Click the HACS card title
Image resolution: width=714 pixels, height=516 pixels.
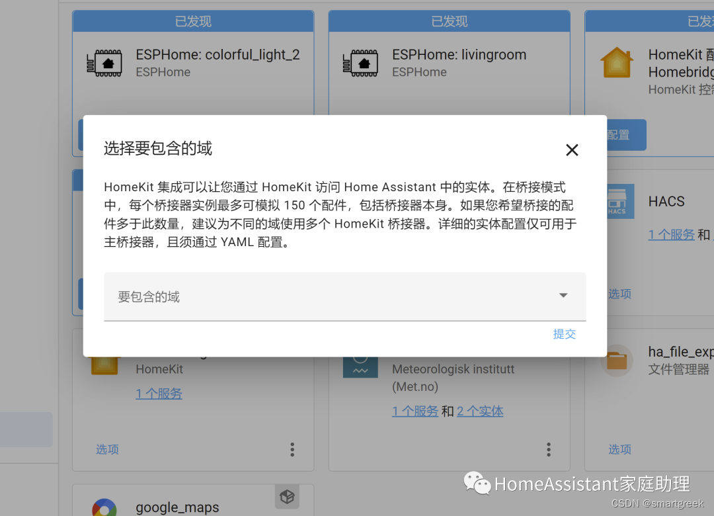[666, 202]
